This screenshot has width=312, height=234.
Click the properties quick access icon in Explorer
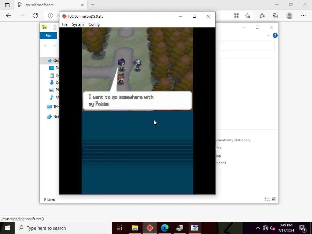[x=55, y=27]
